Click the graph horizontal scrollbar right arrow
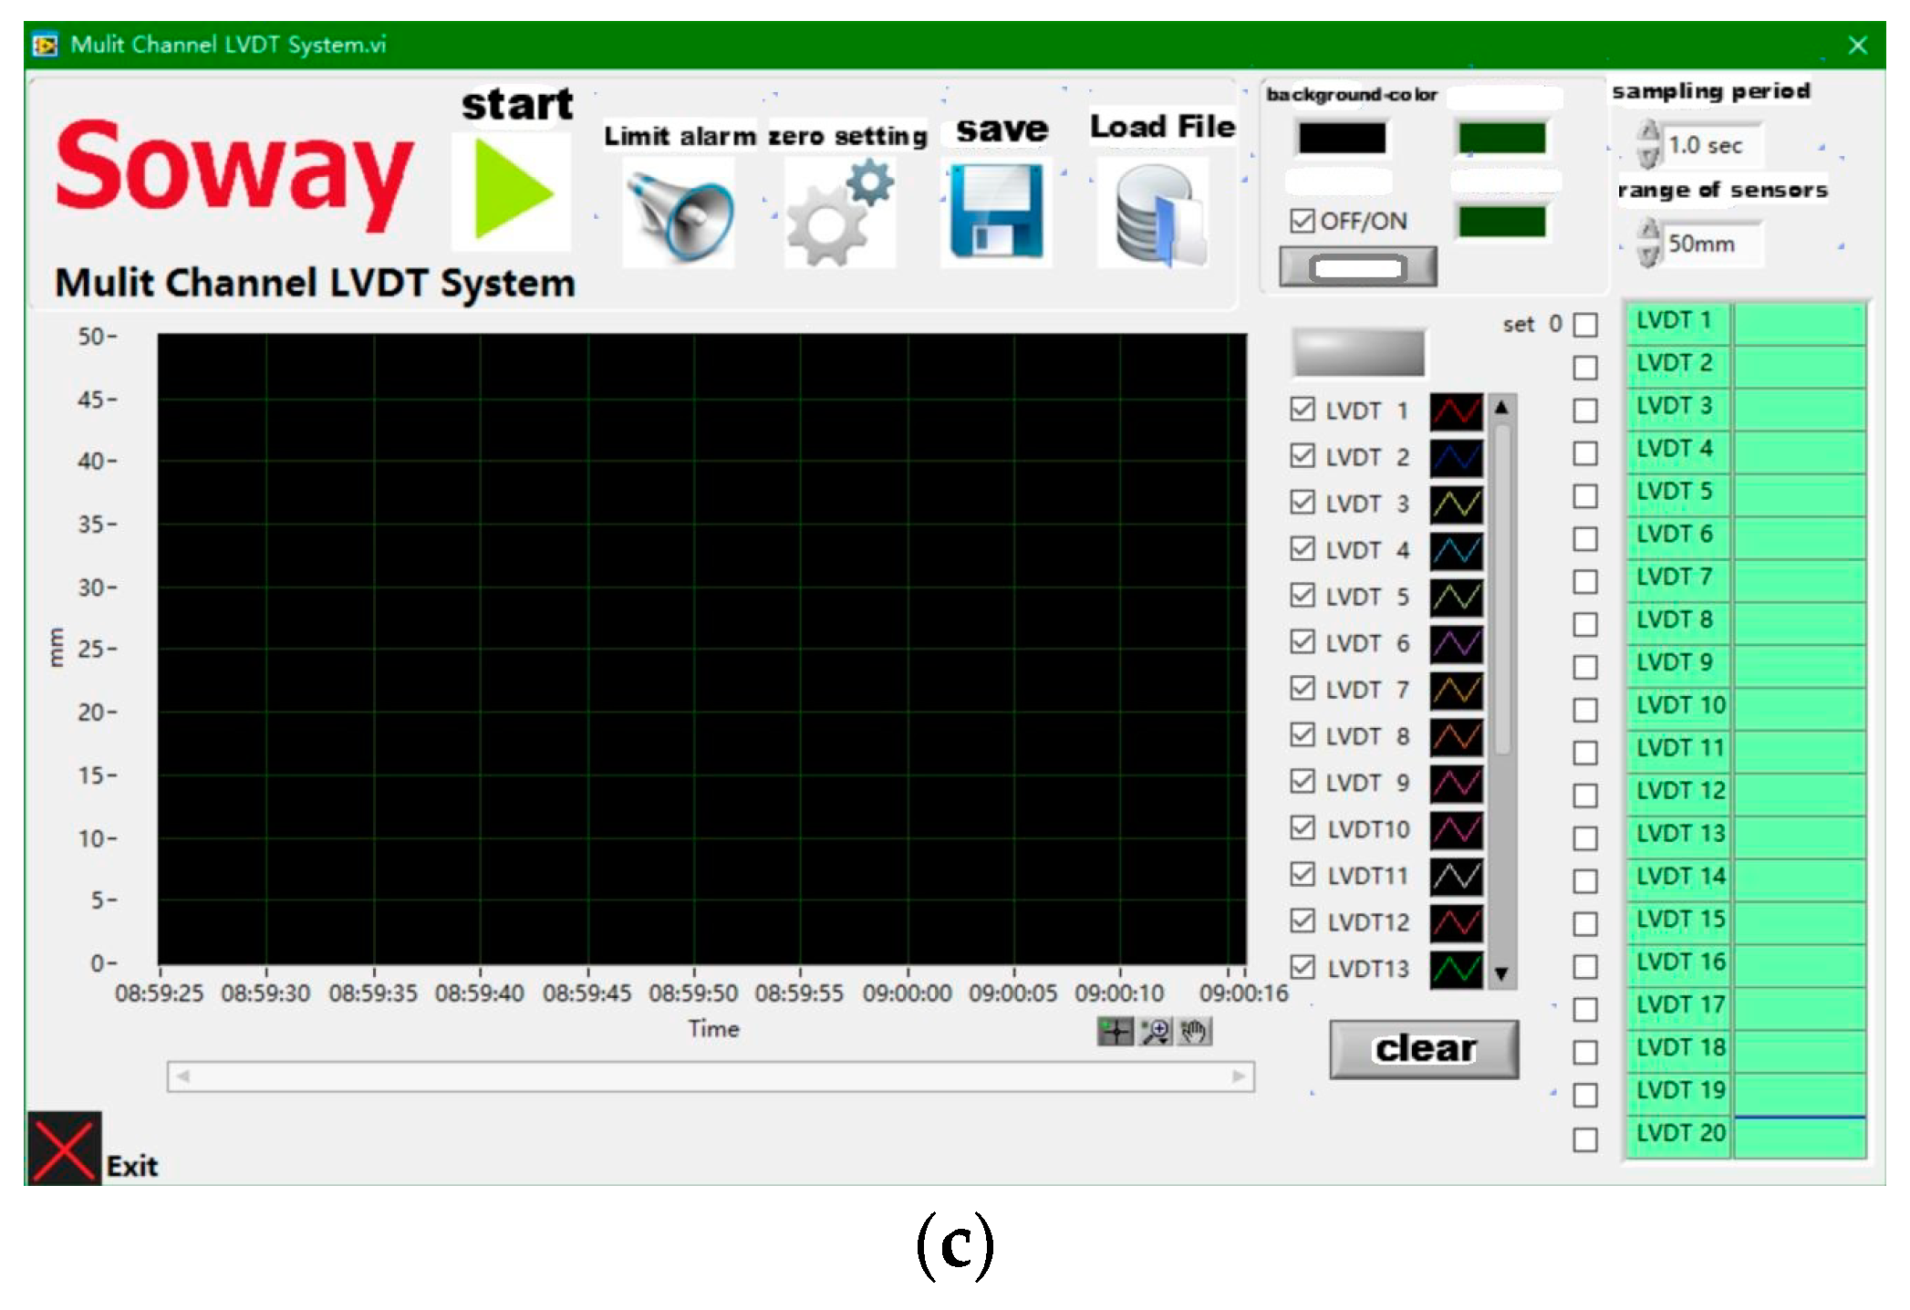Image resolution: width=1910 pixels, height=1310 pixels. [x=1239, y=1076]
